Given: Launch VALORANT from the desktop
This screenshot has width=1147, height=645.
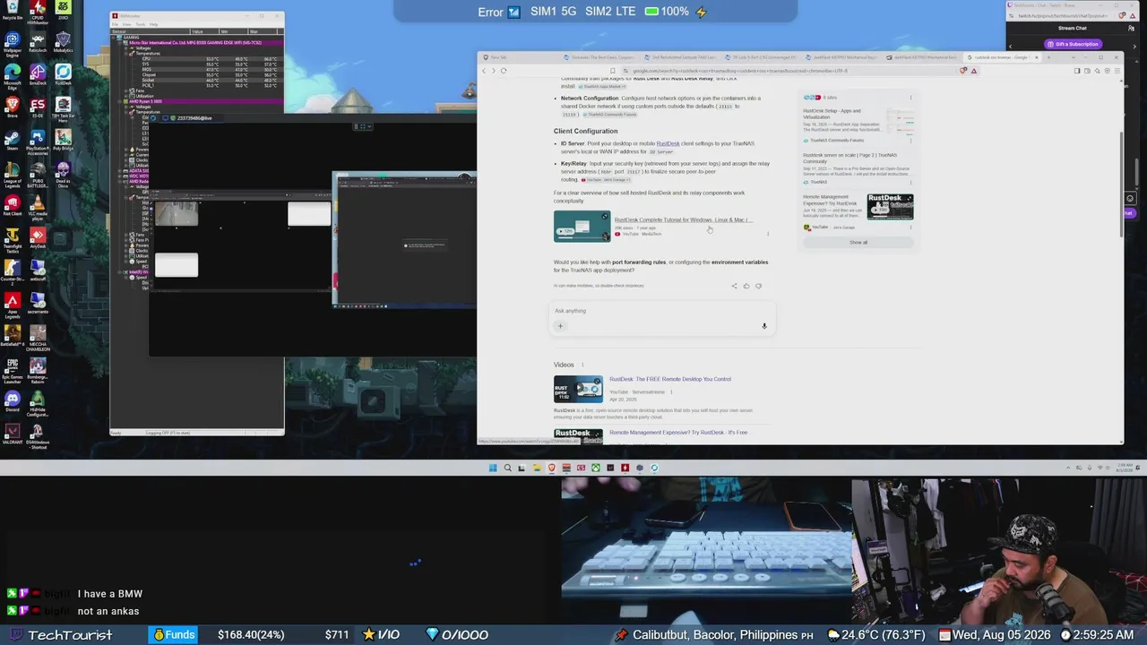Looking at the screenshot, I should tap(13, 434).
